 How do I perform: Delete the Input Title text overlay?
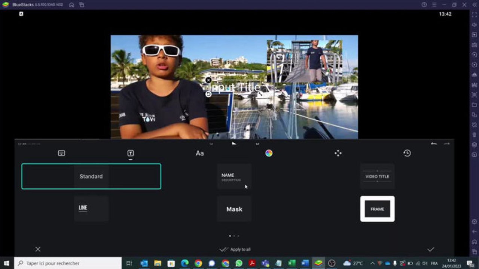(x=208, y=80)
